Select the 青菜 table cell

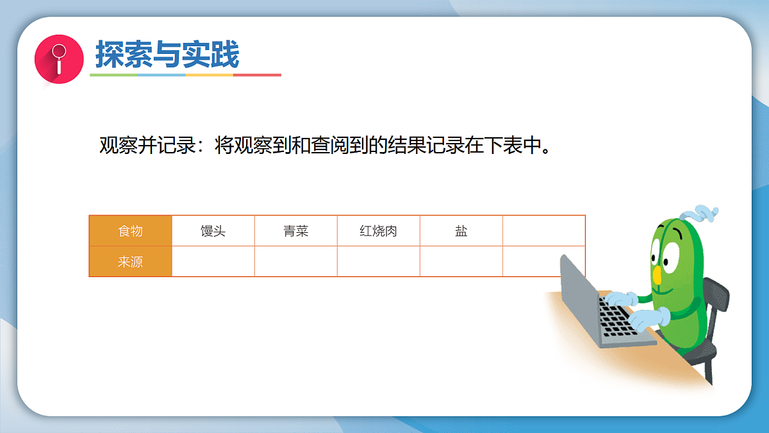[x=296, y=230]
